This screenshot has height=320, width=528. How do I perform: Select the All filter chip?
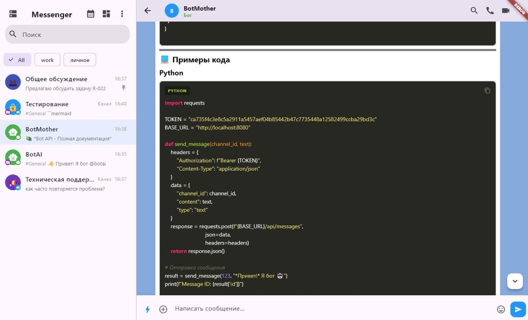[x=18, y=60]
